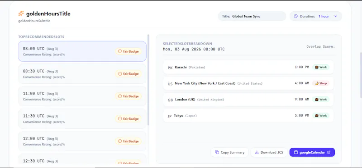This screenshot has width=362, height=168.
Task: Click the 5:00 PM time for Tokyo
Action: tap(302, 115)
